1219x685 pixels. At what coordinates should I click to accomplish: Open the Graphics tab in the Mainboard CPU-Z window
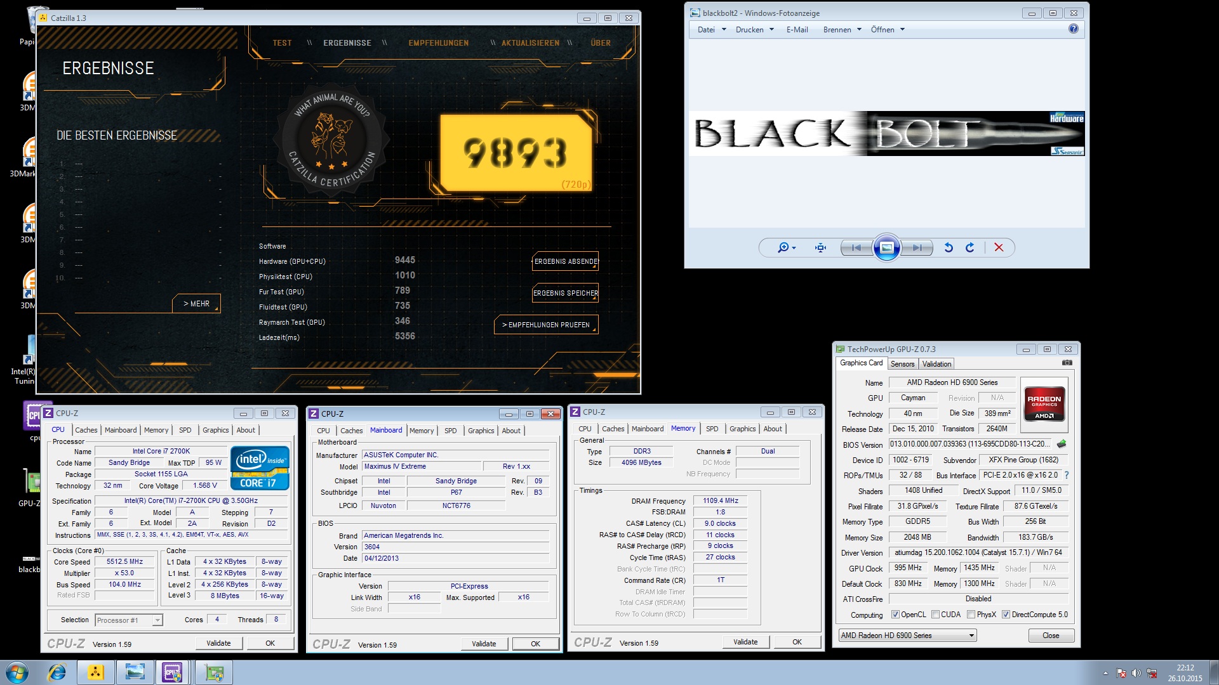pyautogui.click(x=481, y=431)
